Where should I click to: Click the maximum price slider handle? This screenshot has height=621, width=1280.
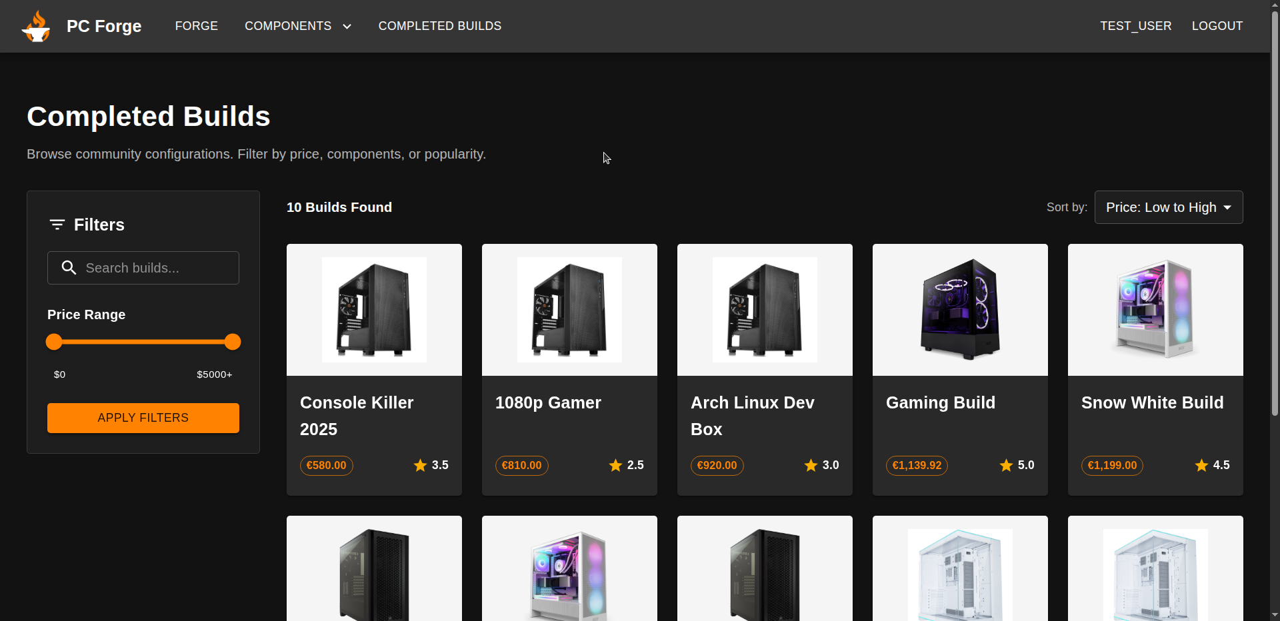[233, 342]
